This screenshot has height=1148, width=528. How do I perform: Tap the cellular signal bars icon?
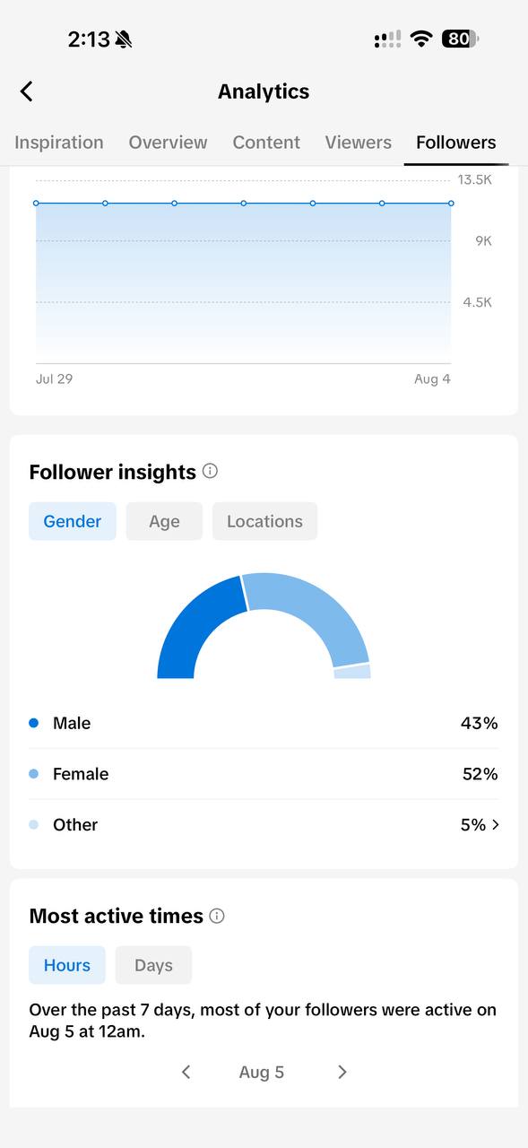387,39
